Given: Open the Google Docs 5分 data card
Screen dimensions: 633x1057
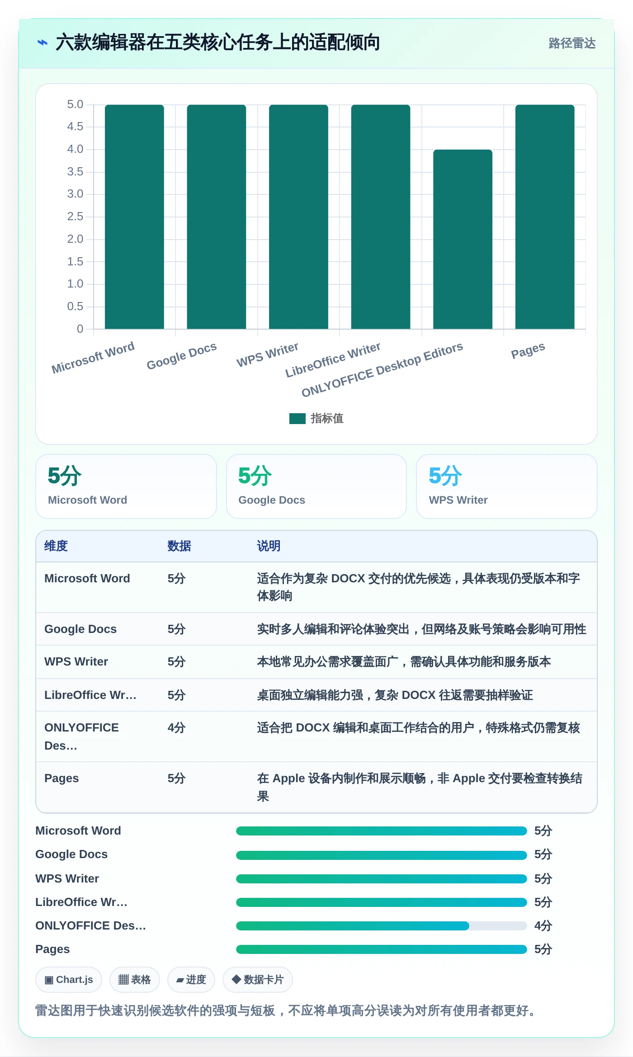Looking at the screenshot, I should tap(316, 486).
